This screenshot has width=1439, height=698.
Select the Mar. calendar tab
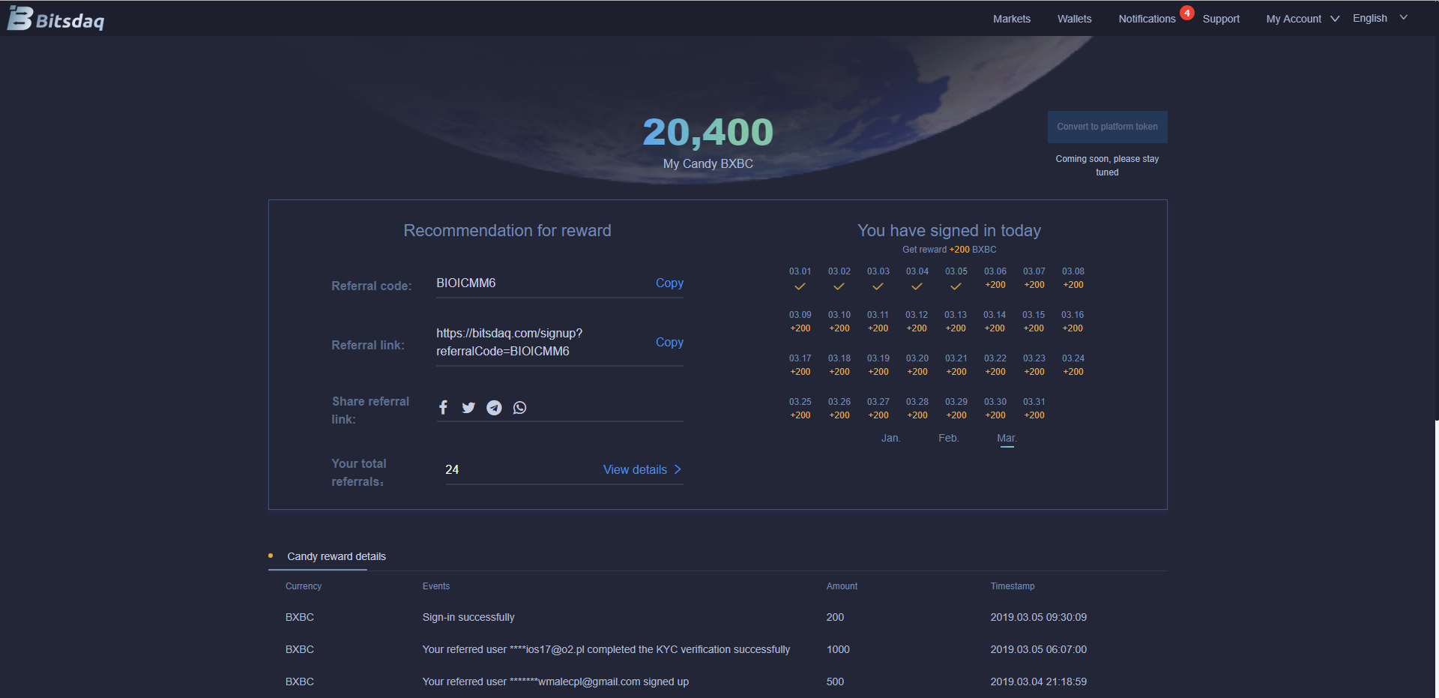(1007, 439)
